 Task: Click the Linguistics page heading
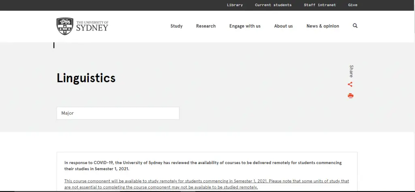coord(86,78)
